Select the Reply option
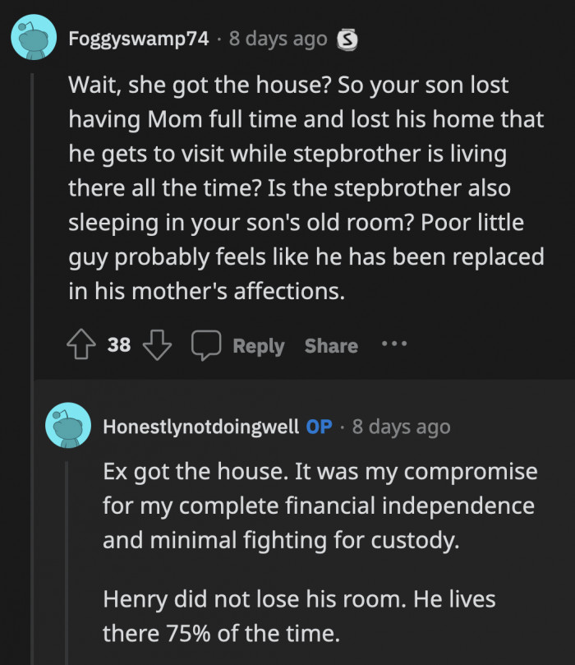The height and width of the screenshot is (665, 575). click(259, 345)
